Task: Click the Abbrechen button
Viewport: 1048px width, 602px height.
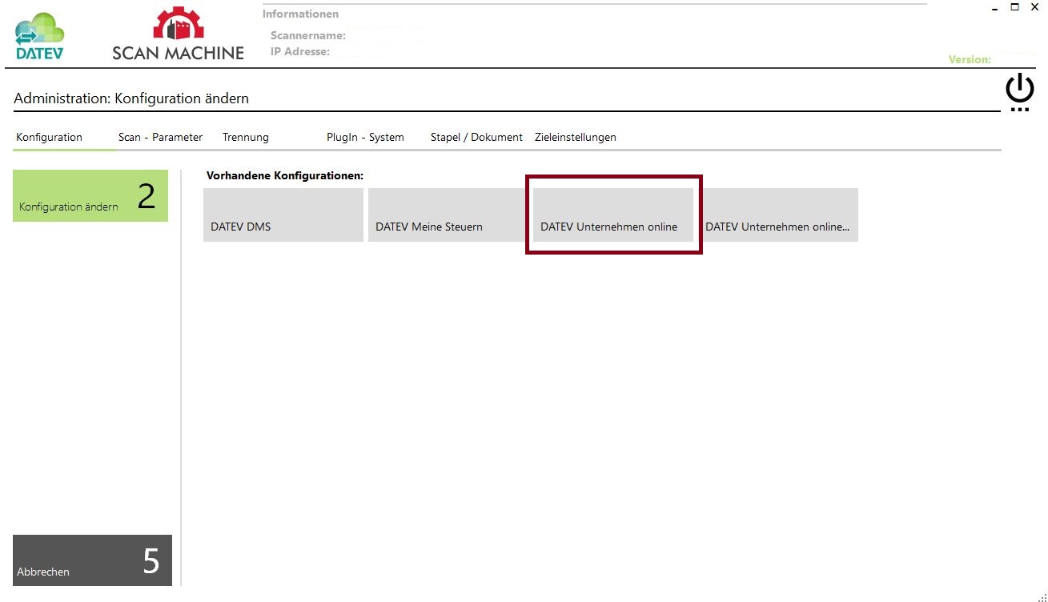Action: [92, 560]
